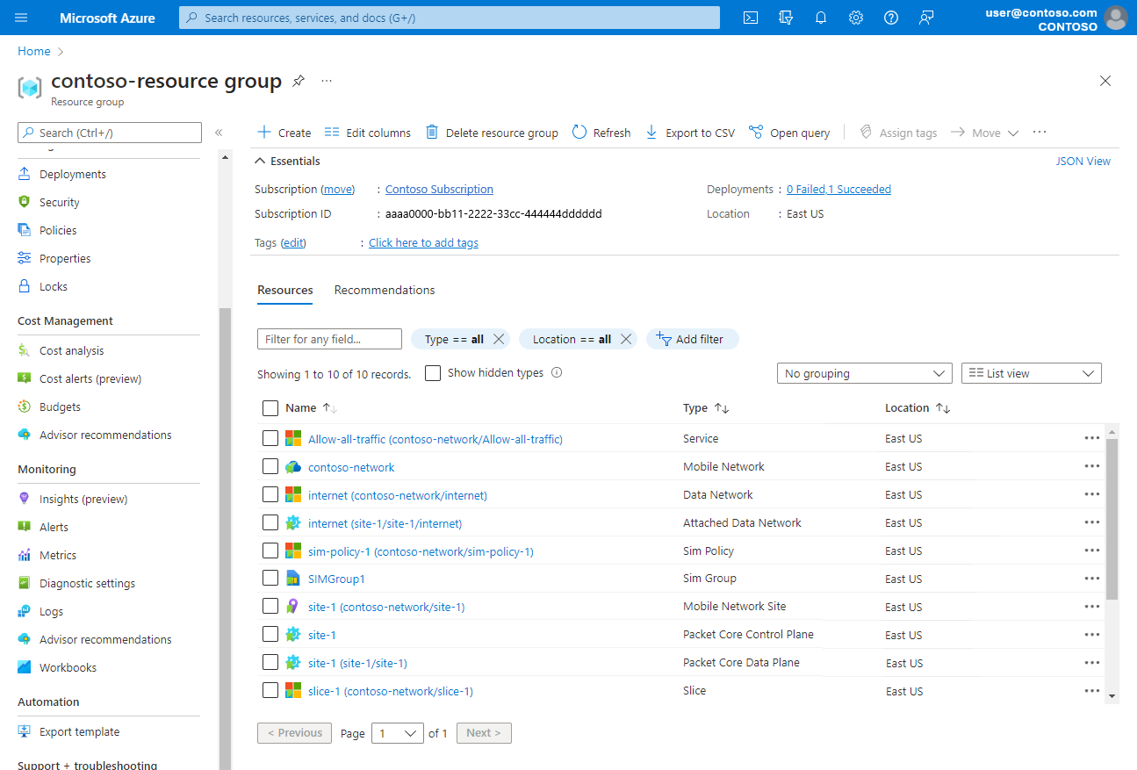The width and height of the screenshot is (1137, 770).
Task: Open the hamburger portal menu
Action: coord(21,18)
